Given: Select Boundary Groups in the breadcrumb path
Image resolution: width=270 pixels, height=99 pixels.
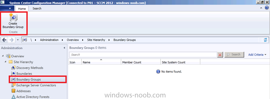Looking at the screenshot, I should click(124, 40).
